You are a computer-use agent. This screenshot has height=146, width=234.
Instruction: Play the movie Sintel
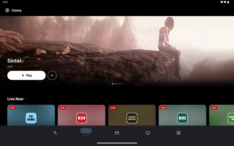coord(26,76)
